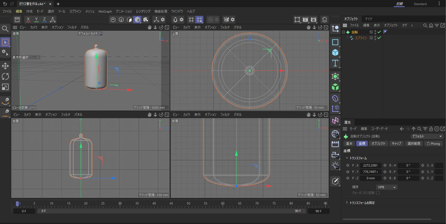Open the メッシュ menu
The image size is (446, 224).
[90, 12]
